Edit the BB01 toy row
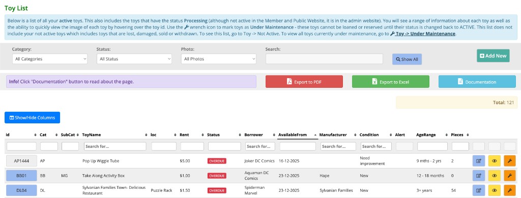Image resolution: width=521 pixels, height=198 pixels. pyautogui.click(x=478, y=176)
